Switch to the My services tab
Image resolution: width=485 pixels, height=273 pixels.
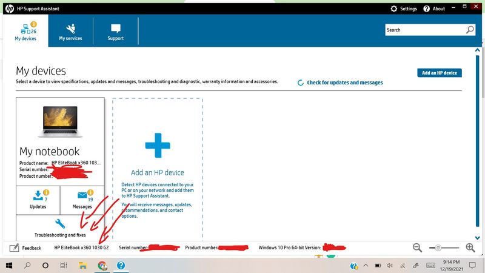click(x=70, y=31)
